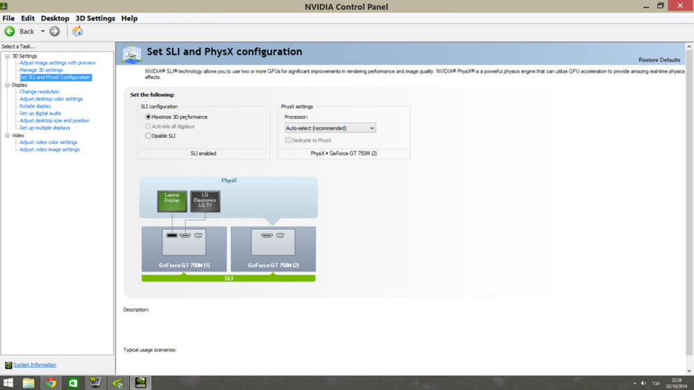Collapse the 3D Settings tree node

click(x=8, y=56)
